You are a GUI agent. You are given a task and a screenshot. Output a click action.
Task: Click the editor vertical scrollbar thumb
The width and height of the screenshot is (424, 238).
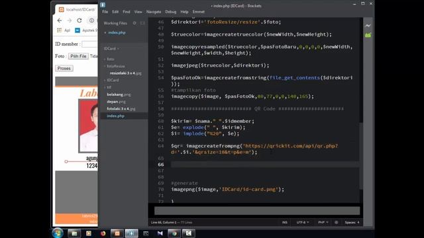click(x=361, y=156)
